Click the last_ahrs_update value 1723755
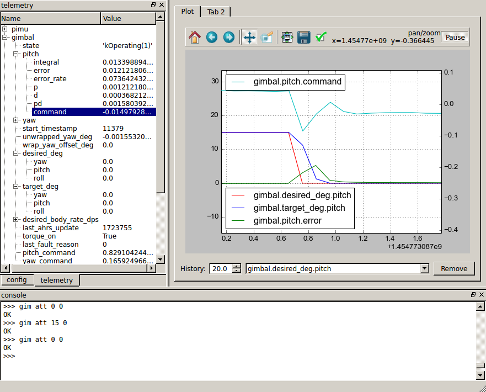This screenshot has width=486, height=392. [x=117, y=228]
